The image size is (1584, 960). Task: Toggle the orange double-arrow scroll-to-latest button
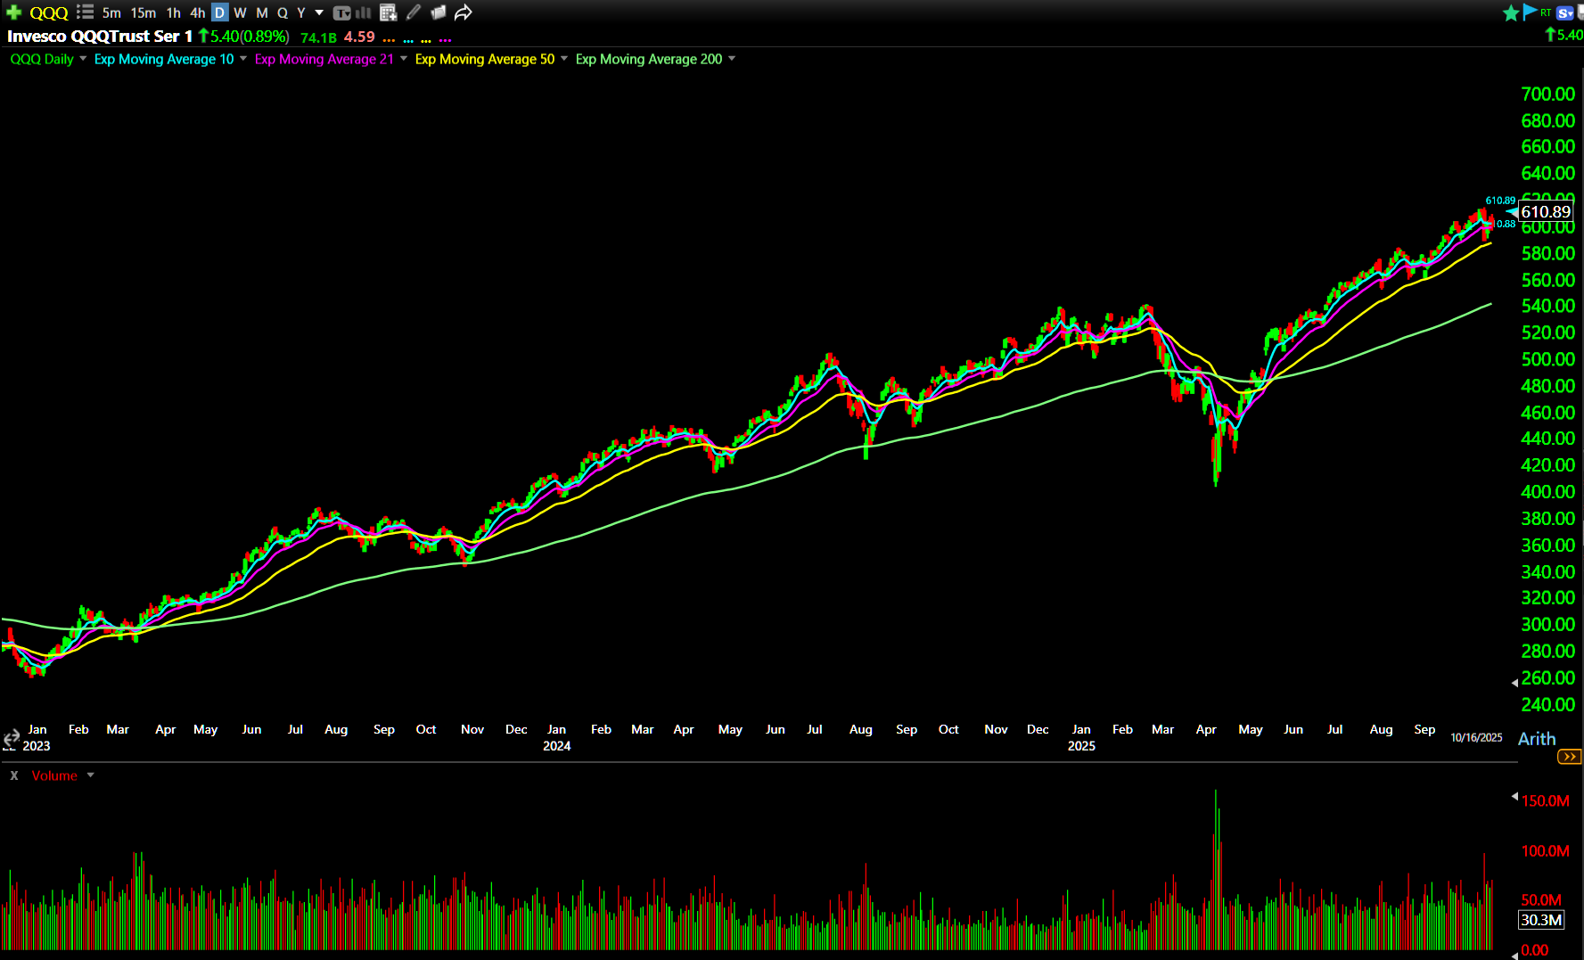[x=1569, y=757]
